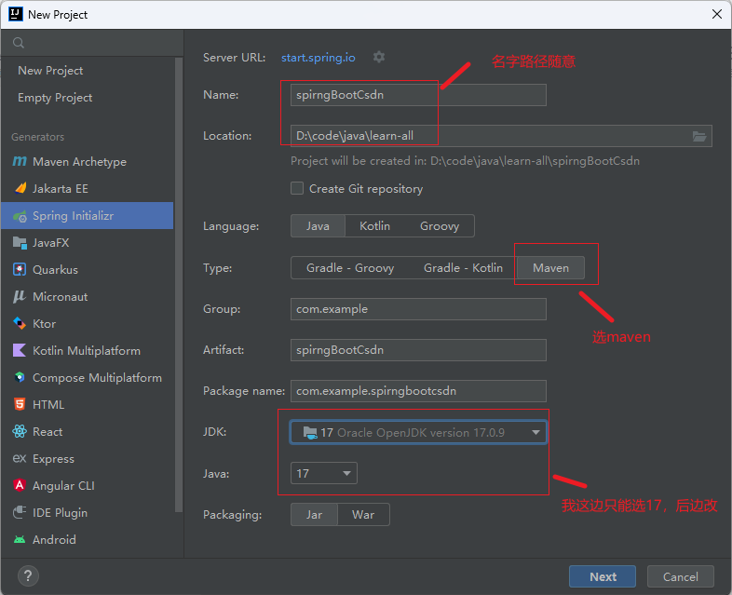Choose Gradle - Groovy build type
The width and height of the screenshot is (732, 595).
coord(350,268)
